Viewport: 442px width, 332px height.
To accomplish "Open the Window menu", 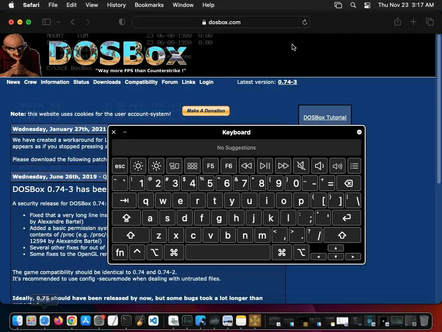I will click(x=183, y=5).
